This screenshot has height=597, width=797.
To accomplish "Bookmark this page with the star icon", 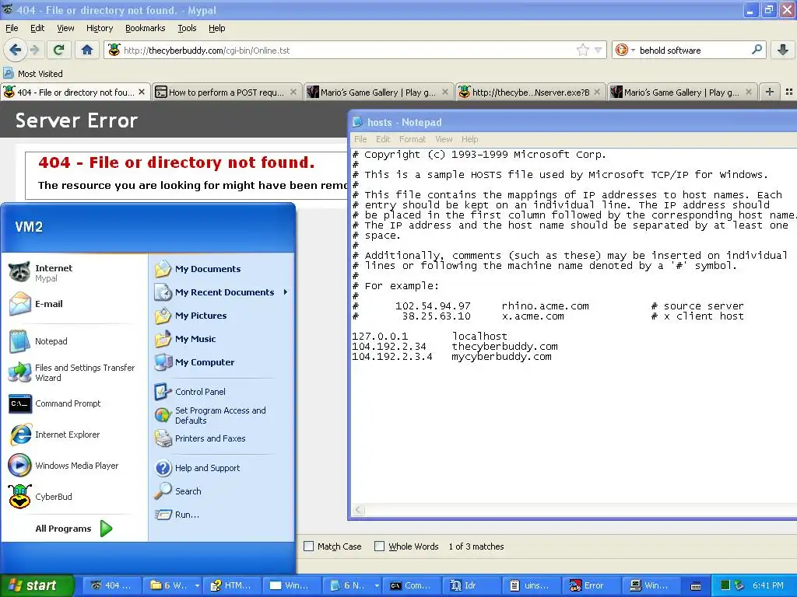I will coord(583,50).
